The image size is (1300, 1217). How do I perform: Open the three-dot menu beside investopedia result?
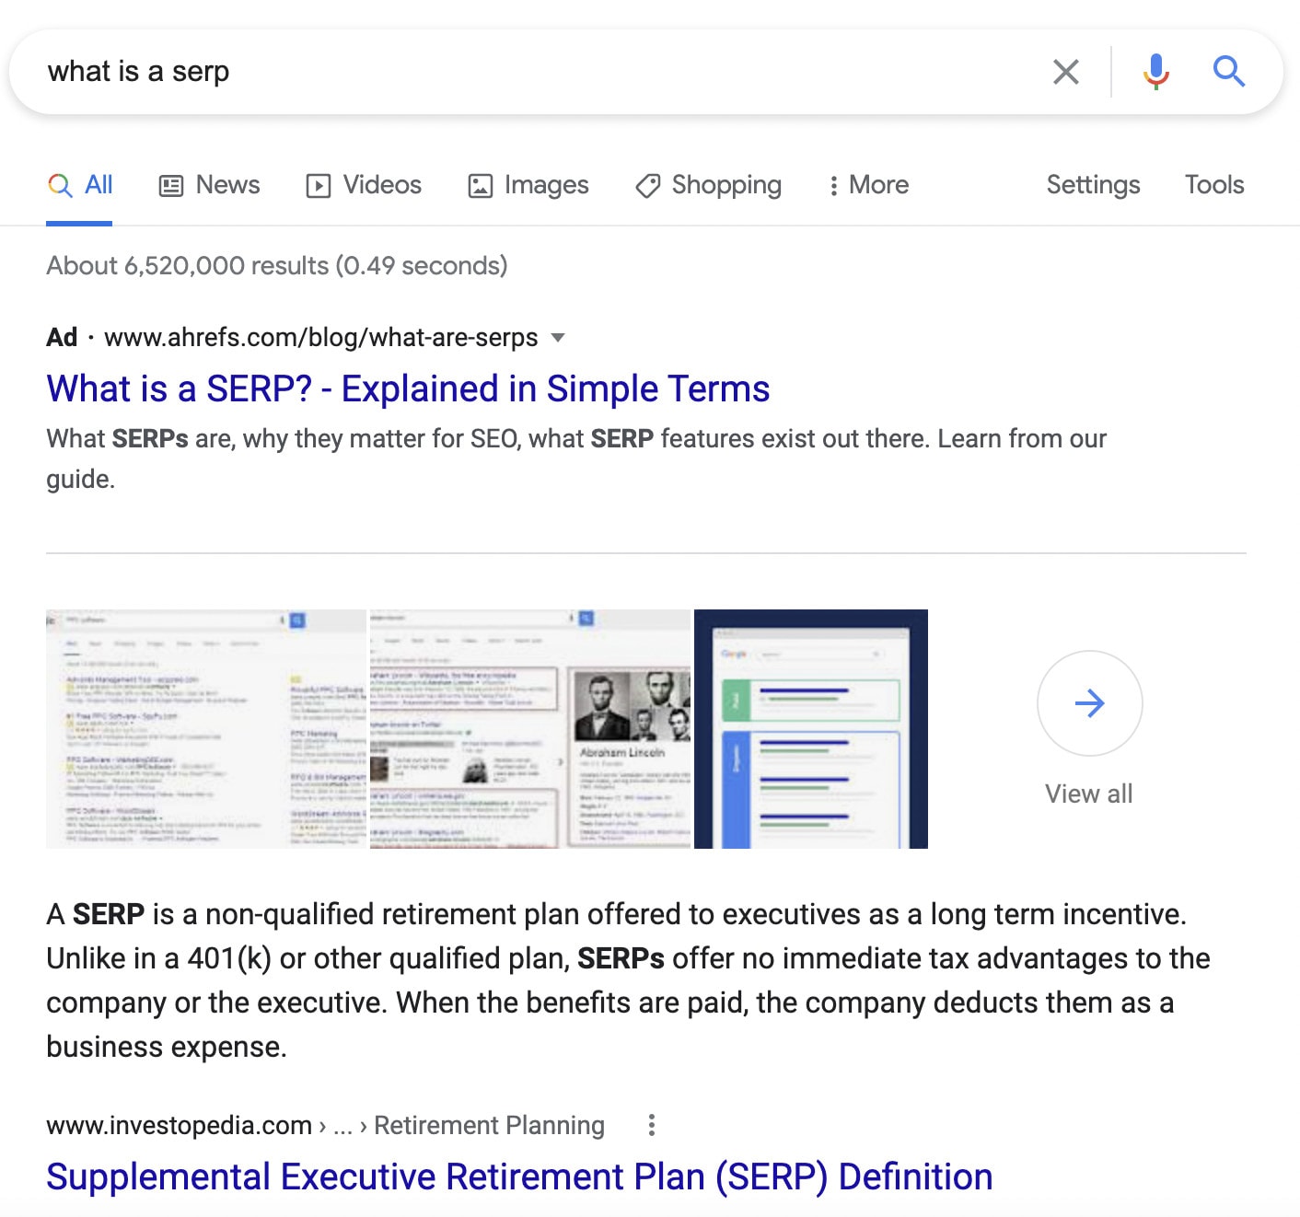pyautogui.click(x=651, y=1125)
